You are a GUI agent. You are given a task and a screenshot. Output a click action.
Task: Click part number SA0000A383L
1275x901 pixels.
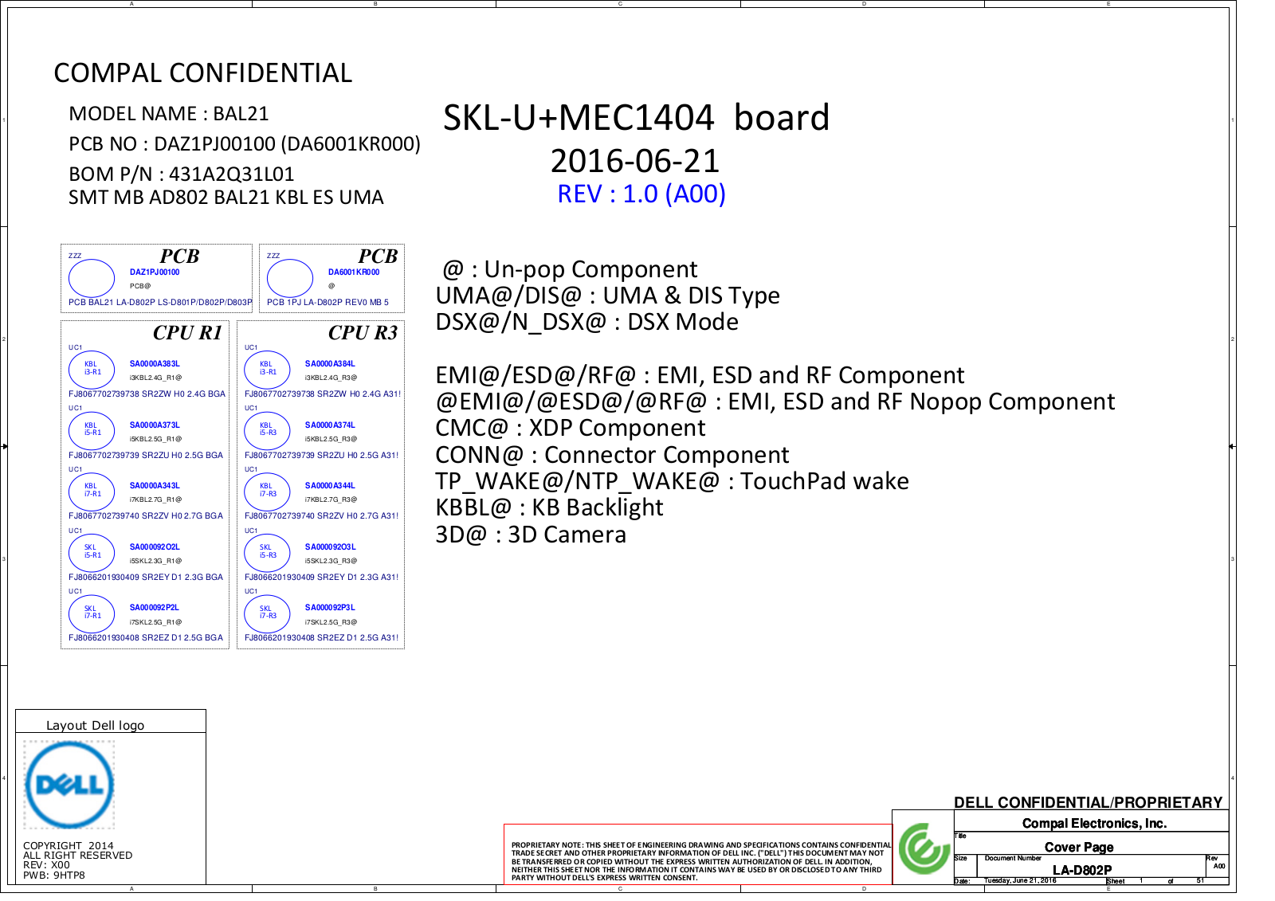coord(155,364)
